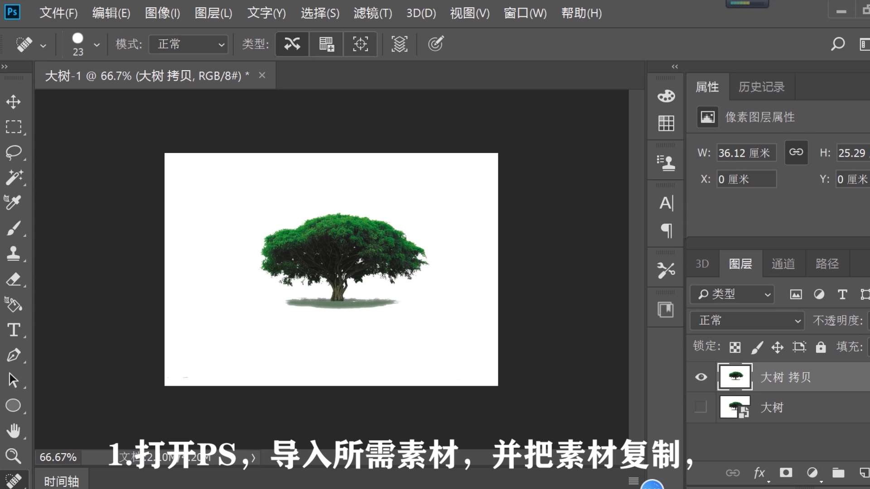The width and height of the screenshot is (870, 489).
Task: Choose the create texture type option
Action: click(x=326, y=44)
